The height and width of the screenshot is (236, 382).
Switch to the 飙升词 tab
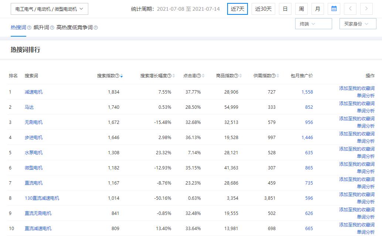tap(41, 28)
